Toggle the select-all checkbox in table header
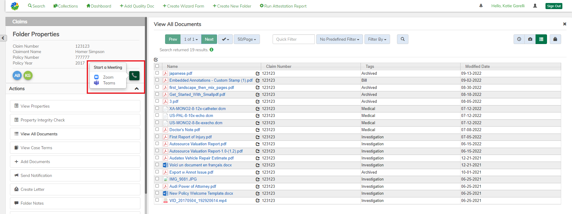This screenshot has width=572, height=214. click(x=157, y=66)
